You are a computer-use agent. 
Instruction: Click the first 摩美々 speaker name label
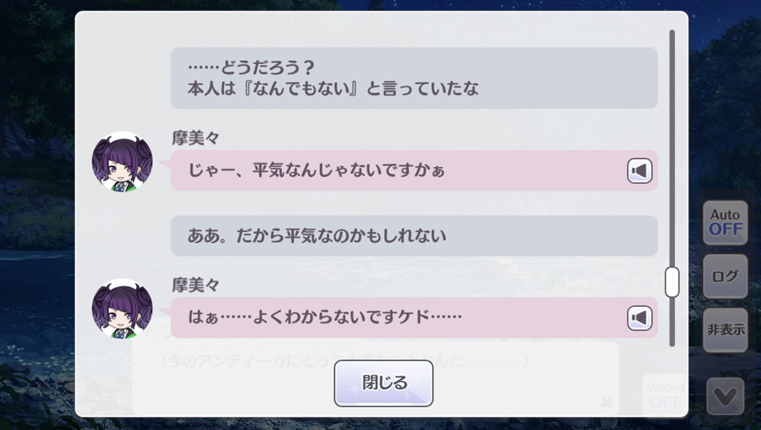click(196, 139)
